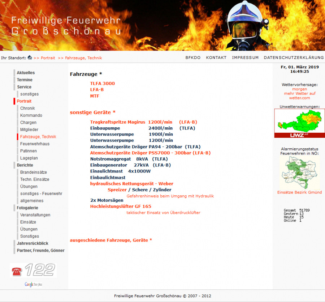Open Fotogalerie in the sidebar

click(27, 208)
